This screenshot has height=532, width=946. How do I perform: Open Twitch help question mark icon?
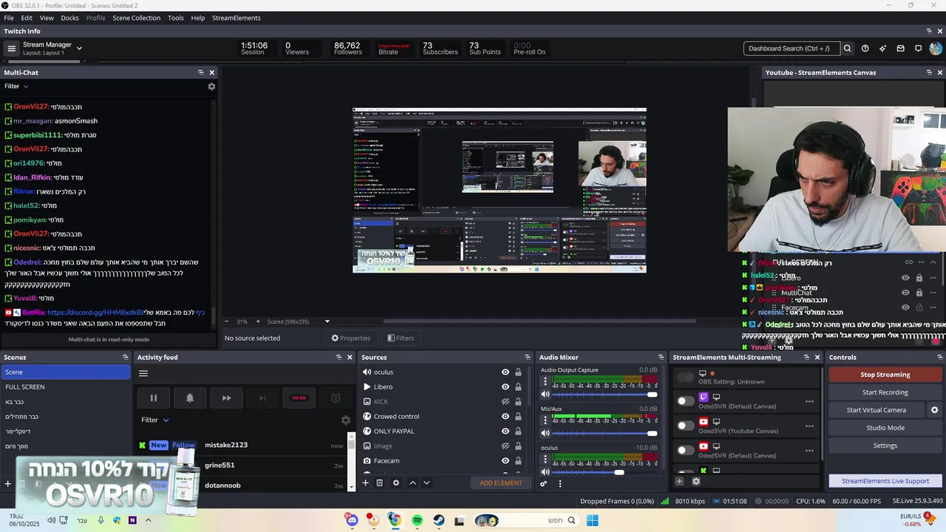pos(865,49)
